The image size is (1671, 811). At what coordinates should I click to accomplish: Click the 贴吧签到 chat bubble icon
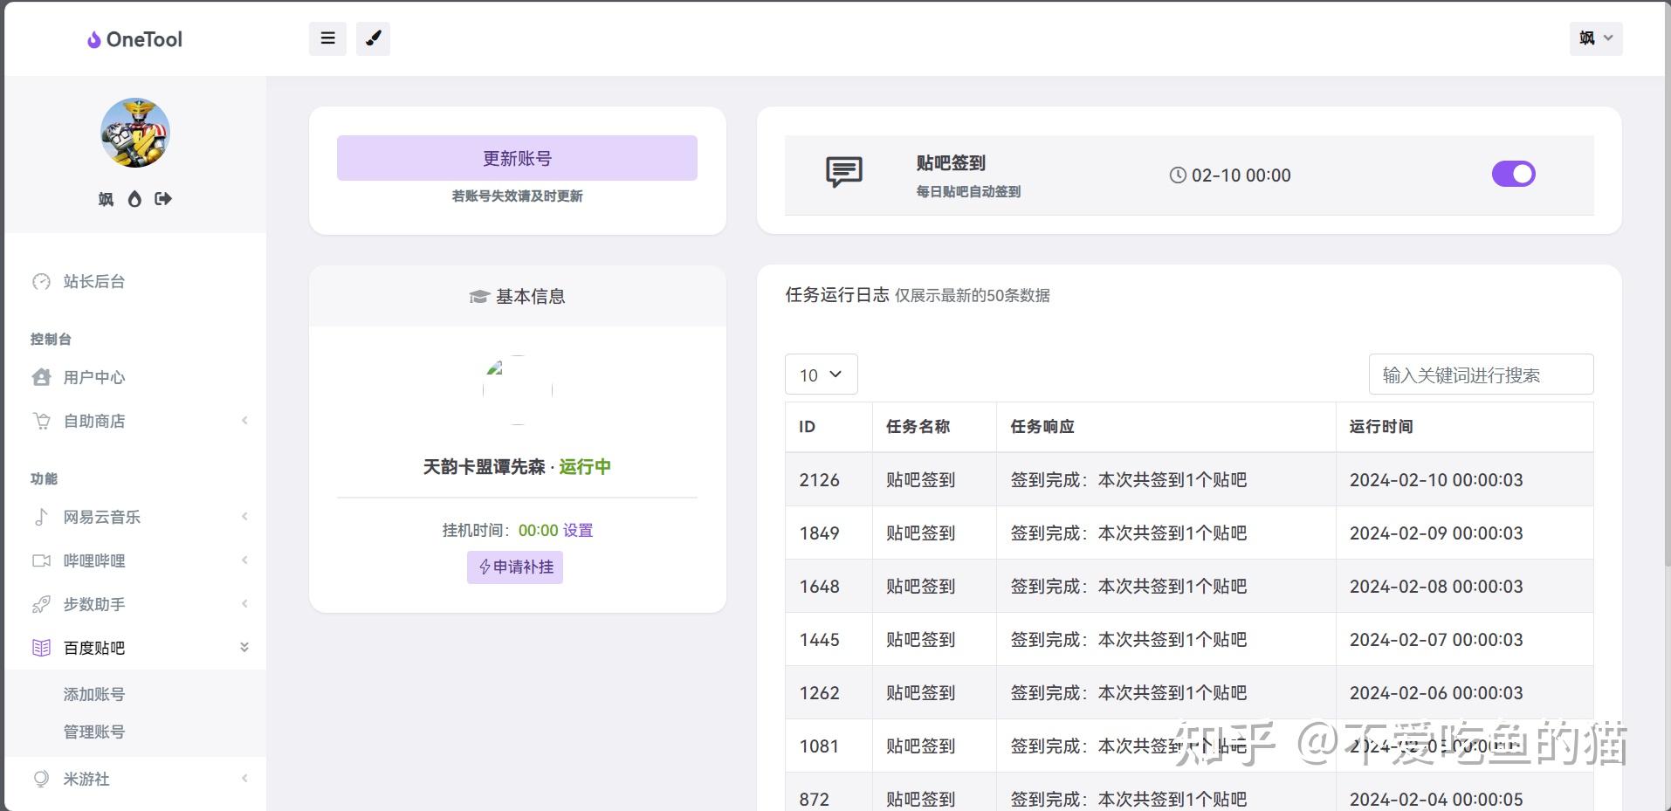tap(842, 174)
